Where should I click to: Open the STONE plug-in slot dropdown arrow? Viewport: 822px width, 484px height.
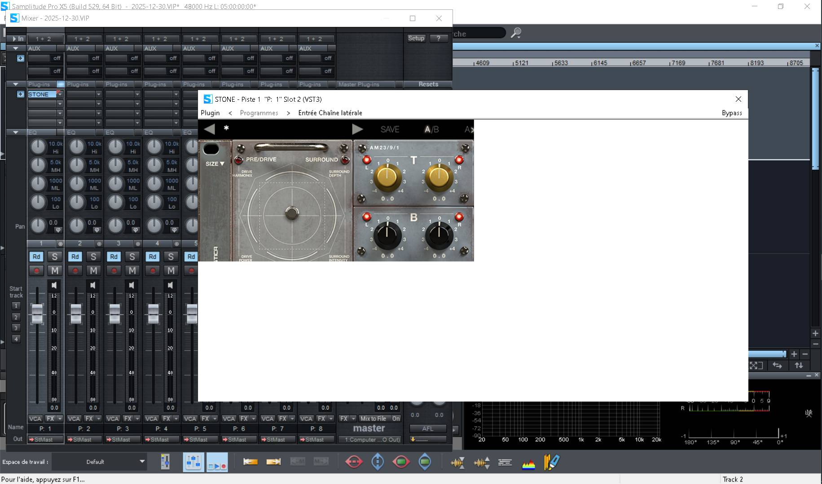point(59,94)
